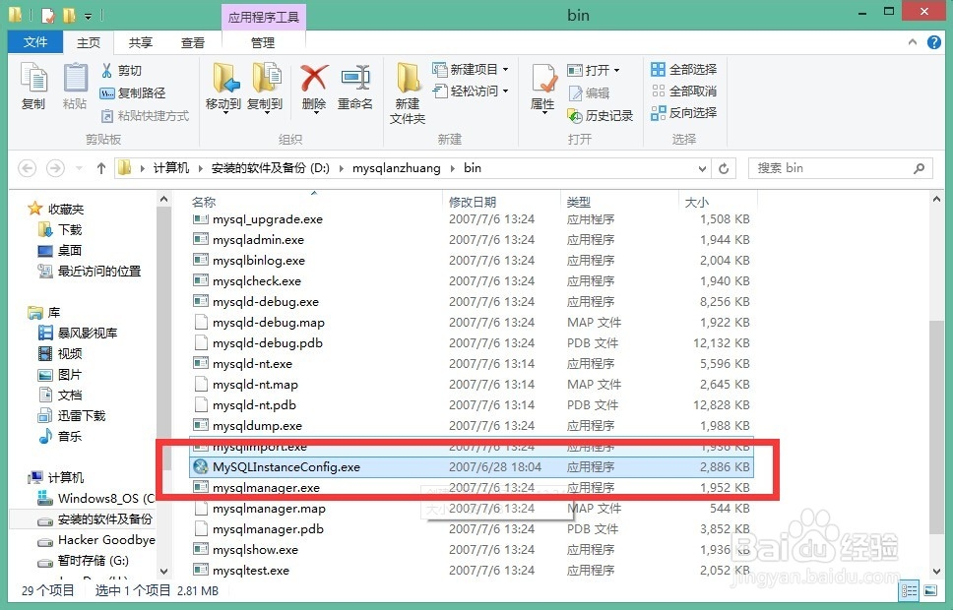Go back with the Back arrow

[28, 168]
